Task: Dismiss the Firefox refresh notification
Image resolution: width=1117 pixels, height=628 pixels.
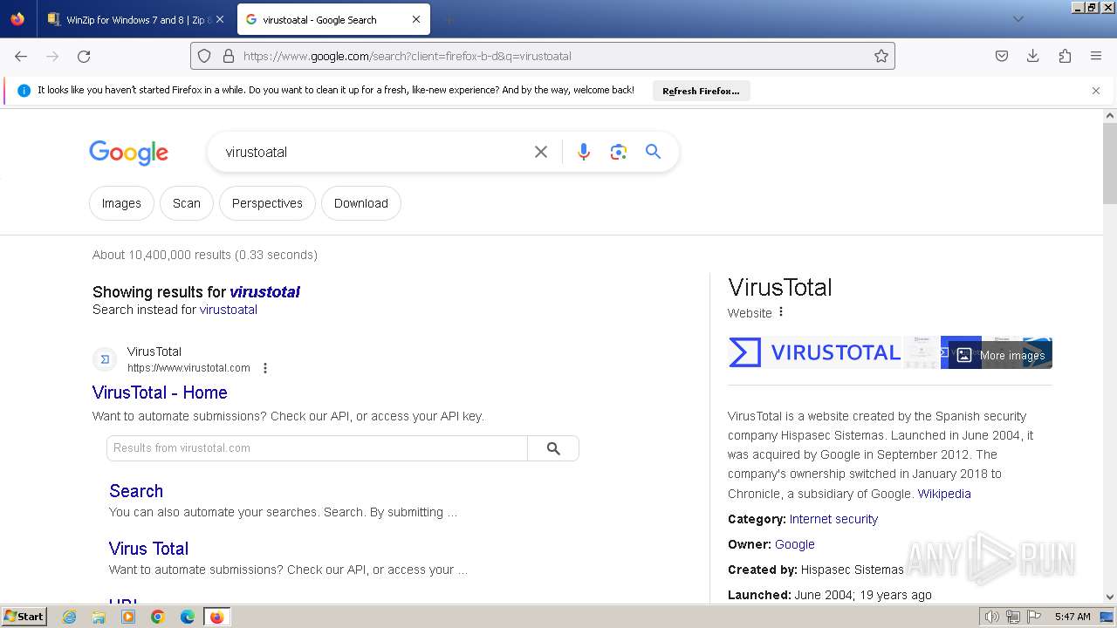Action: click(1096, 91)
